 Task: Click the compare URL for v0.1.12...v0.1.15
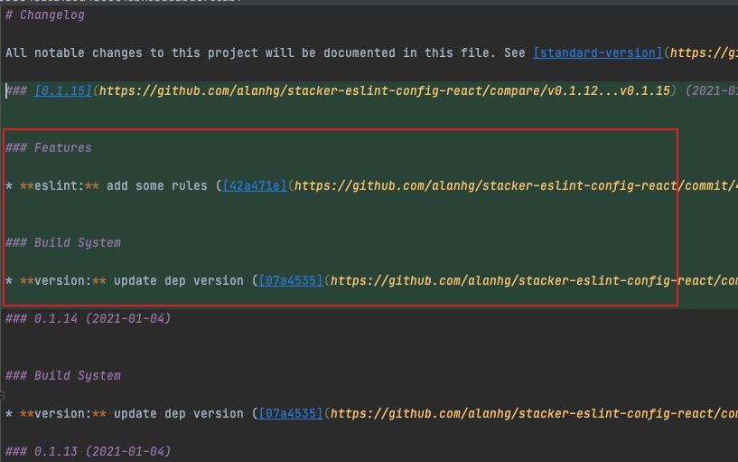(x=385, y=90)
